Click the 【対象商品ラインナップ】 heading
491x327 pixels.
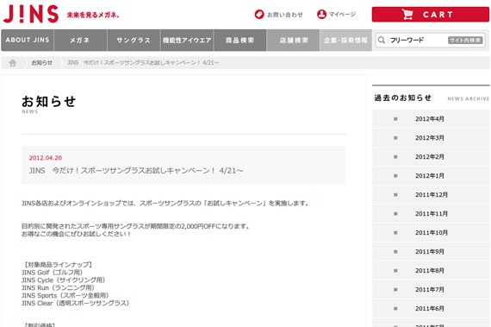(x=58, y=265)
